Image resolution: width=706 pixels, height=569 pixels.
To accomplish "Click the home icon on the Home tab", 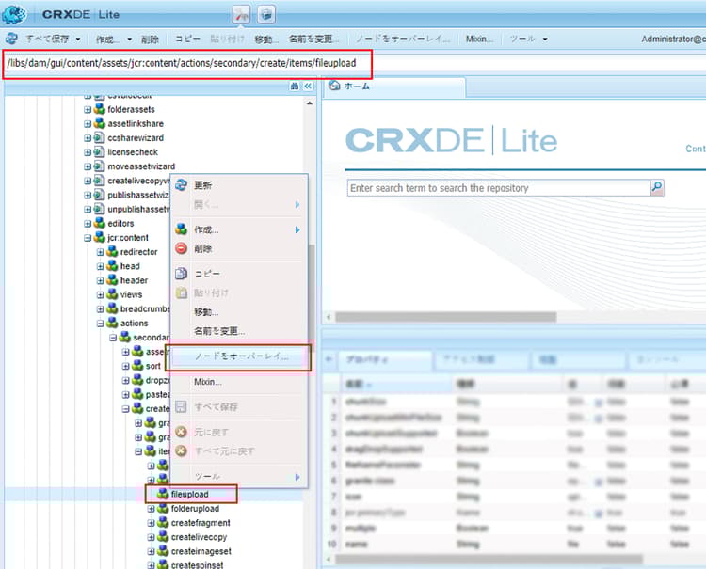I will pos(334,86).
